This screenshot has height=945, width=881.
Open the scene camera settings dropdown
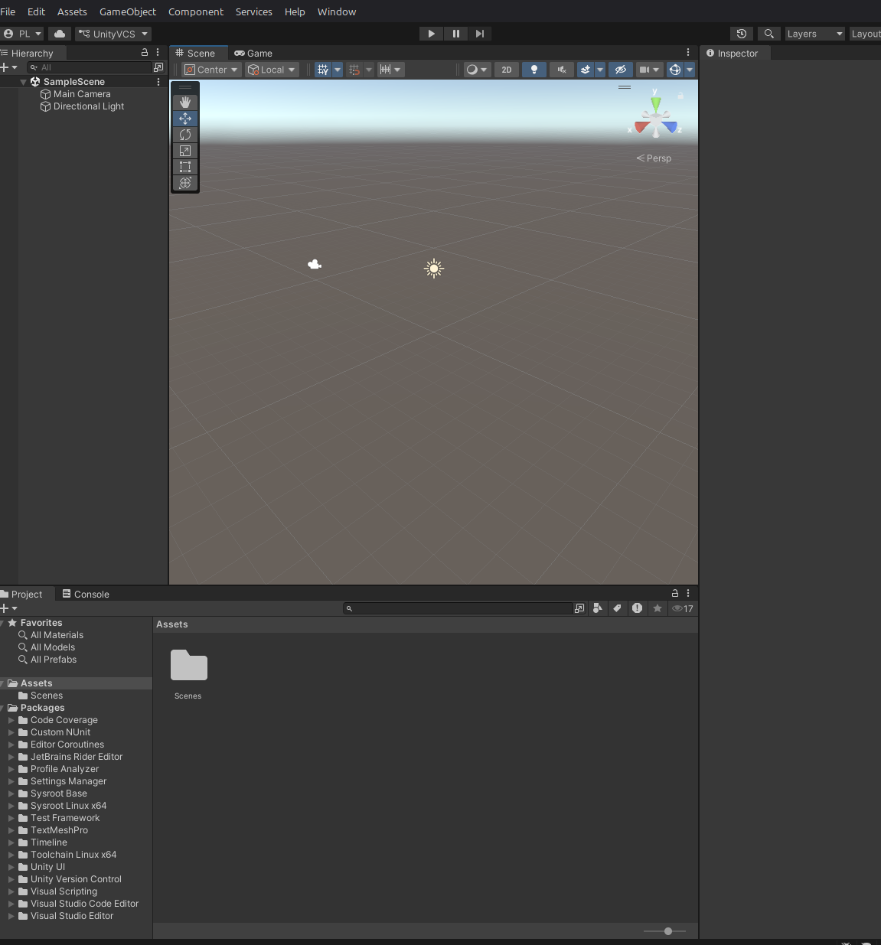(649, 70)
